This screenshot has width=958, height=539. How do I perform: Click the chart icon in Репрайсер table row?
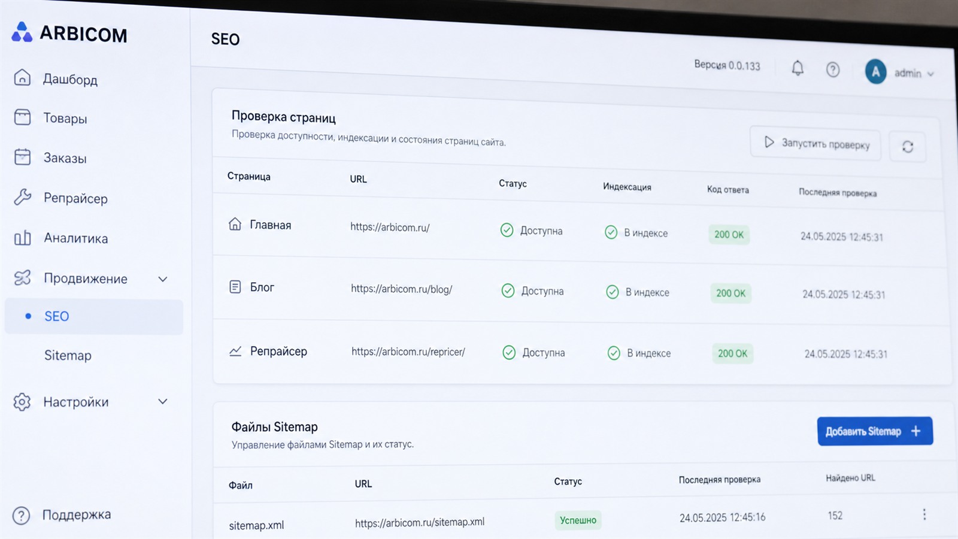click(235, 351)
